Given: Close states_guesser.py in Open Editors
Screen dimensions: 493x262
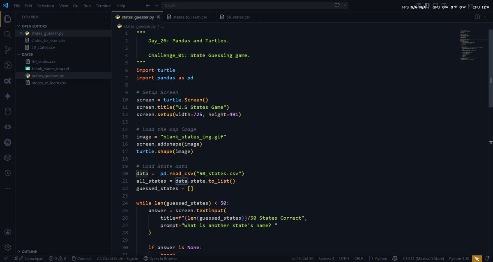Looking at the screenshot, I should coord(21,33).
